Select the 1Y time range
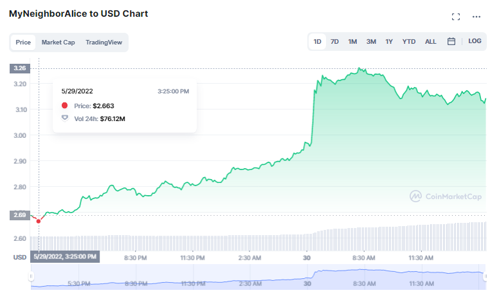This screenshot has height=295, width=499. point(389,41)
